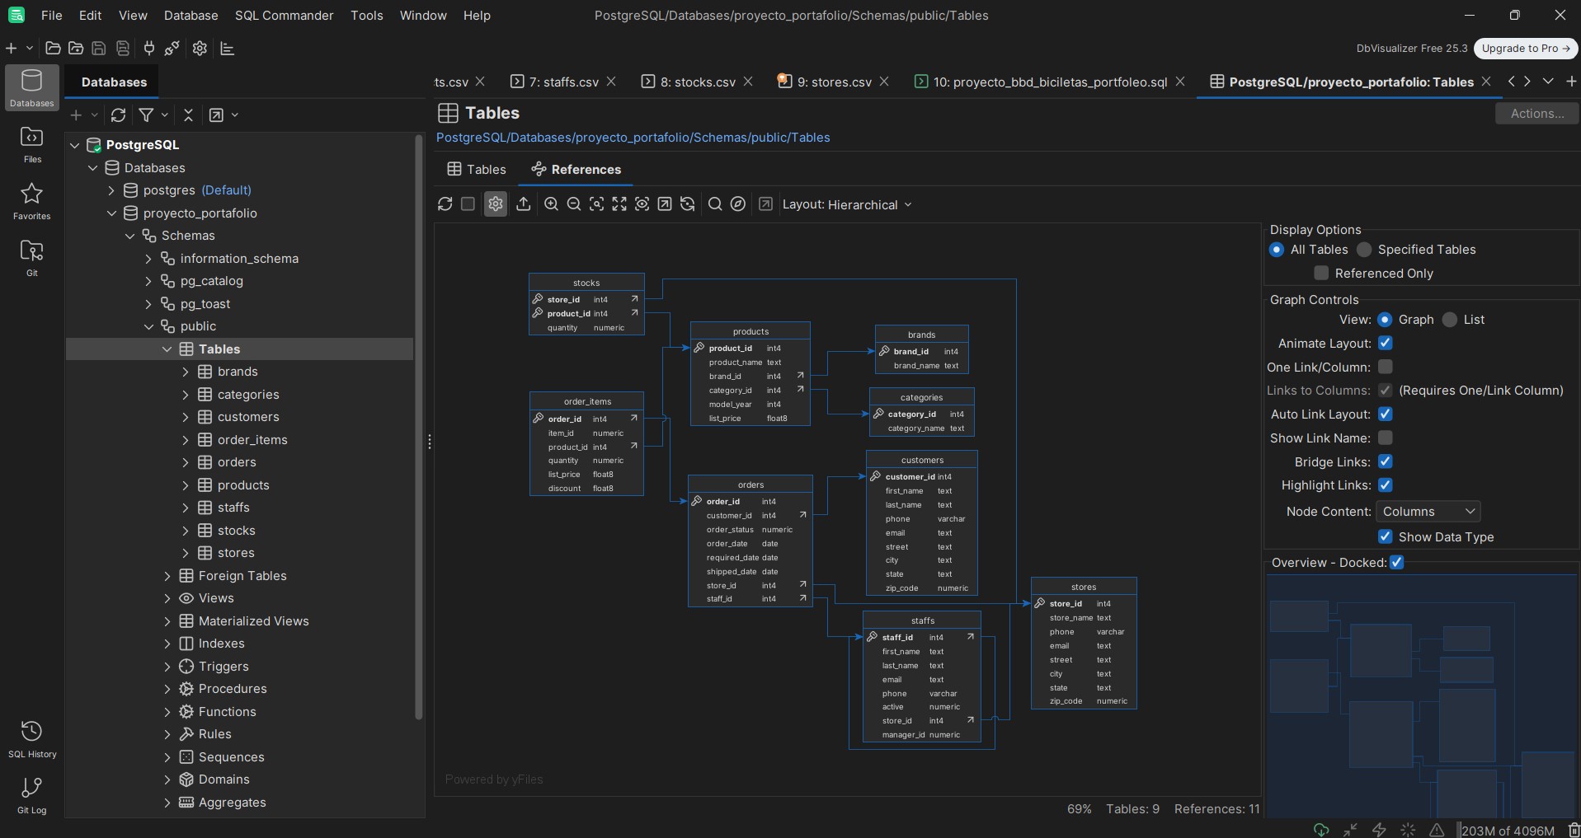Open the SQL Commander menu

284,16
